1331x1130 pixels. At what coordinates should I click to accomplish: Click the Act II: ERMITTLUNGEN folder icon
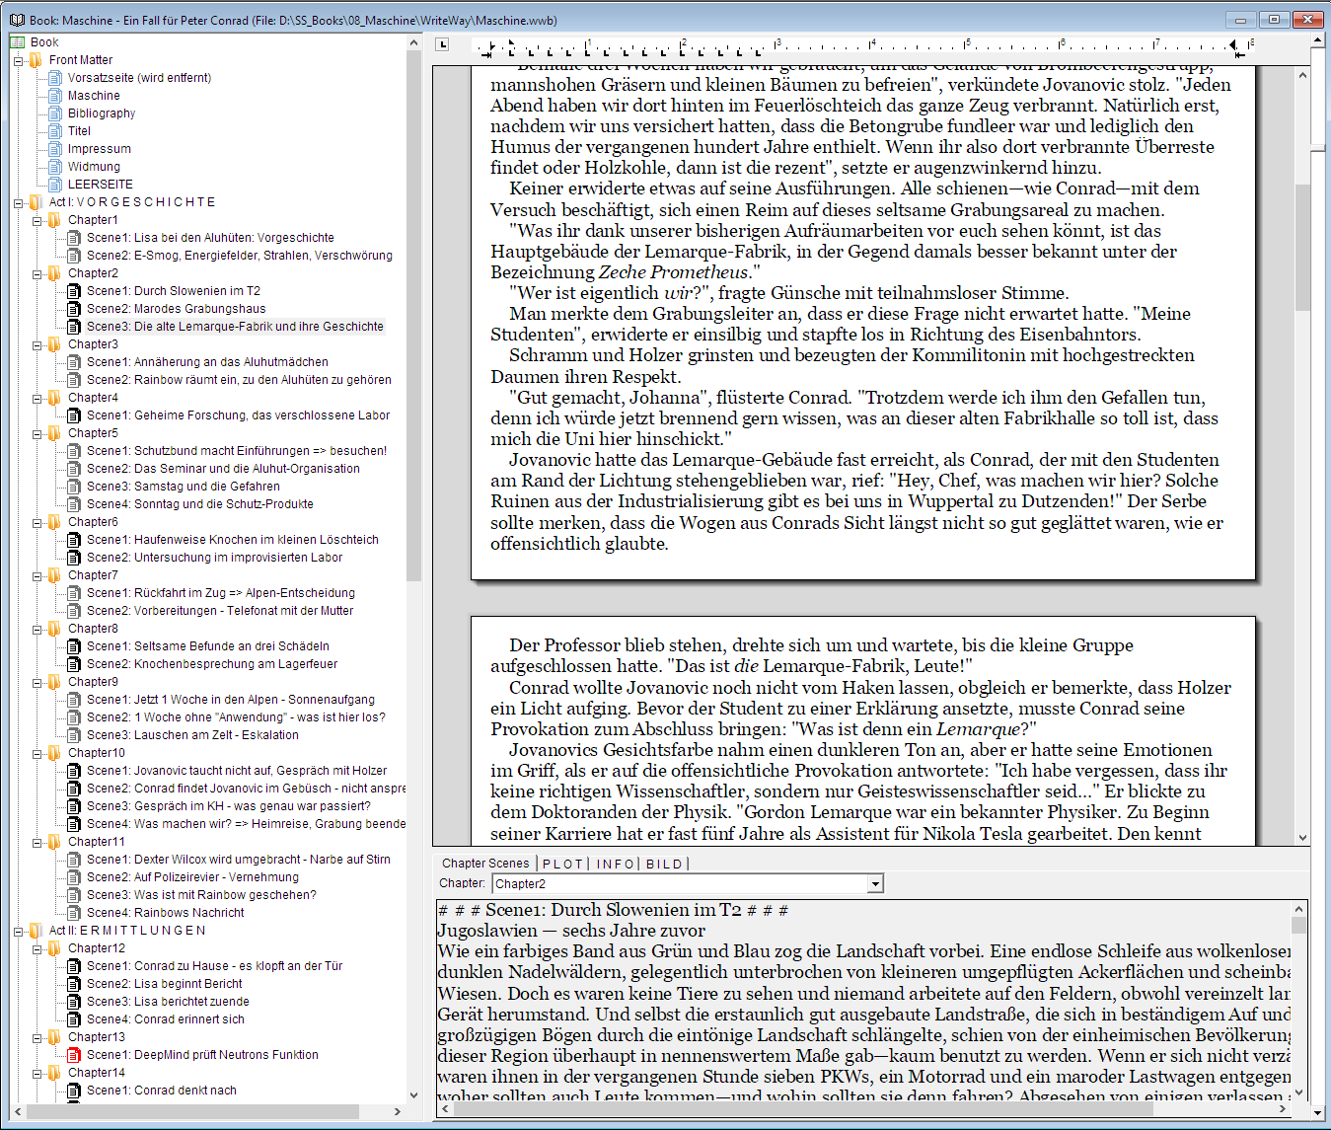(37, 931)
